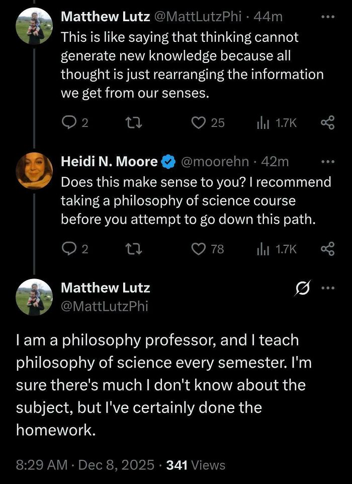Reply to Heidi N. Moore's tweet
352x484 pixels.
(x=68, y=248)
